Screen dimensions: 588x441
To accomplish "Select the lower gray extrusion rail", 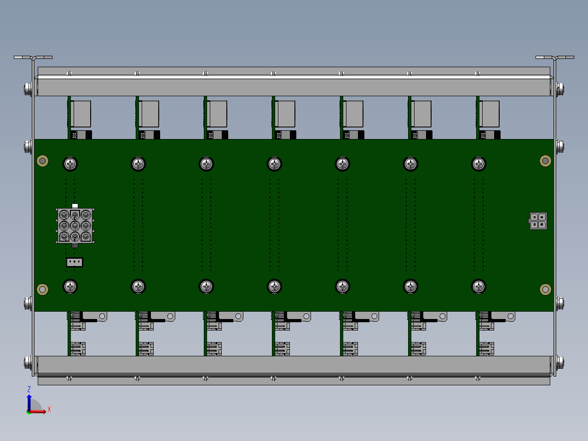I will [294, 365].
